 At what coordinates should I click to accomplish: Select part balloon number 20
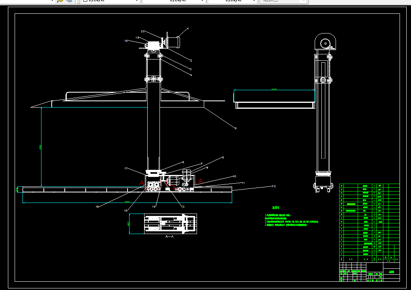pos(143,31)
